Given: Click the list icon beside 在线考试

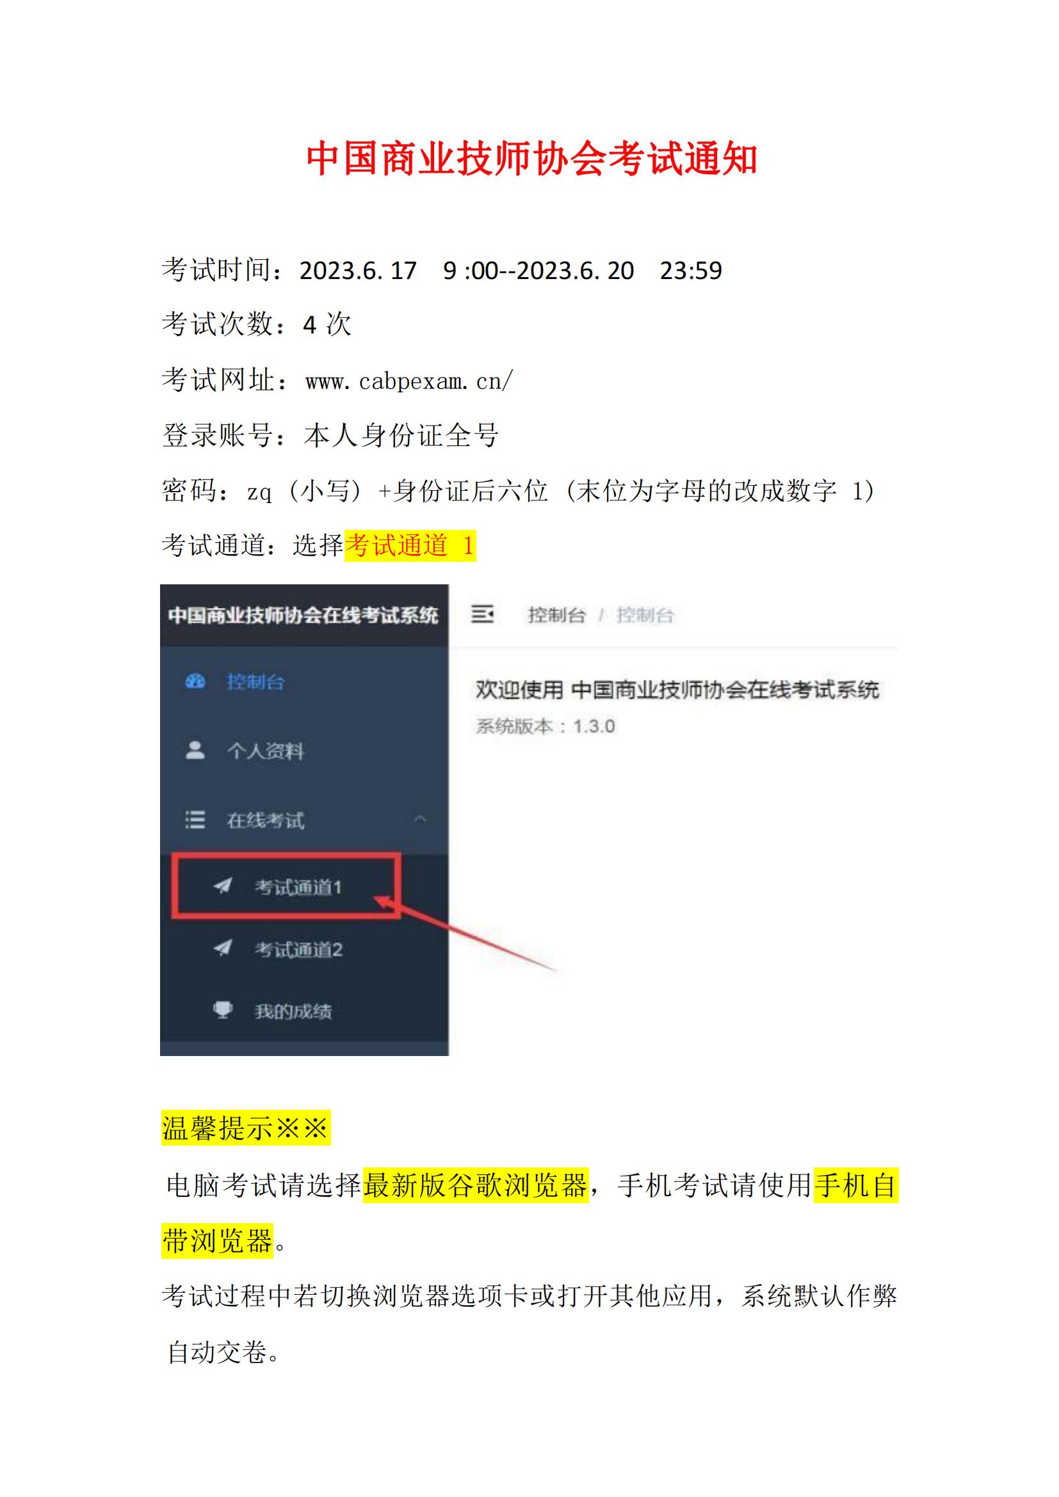Looking at the screenshot, I should click(195, 820).
